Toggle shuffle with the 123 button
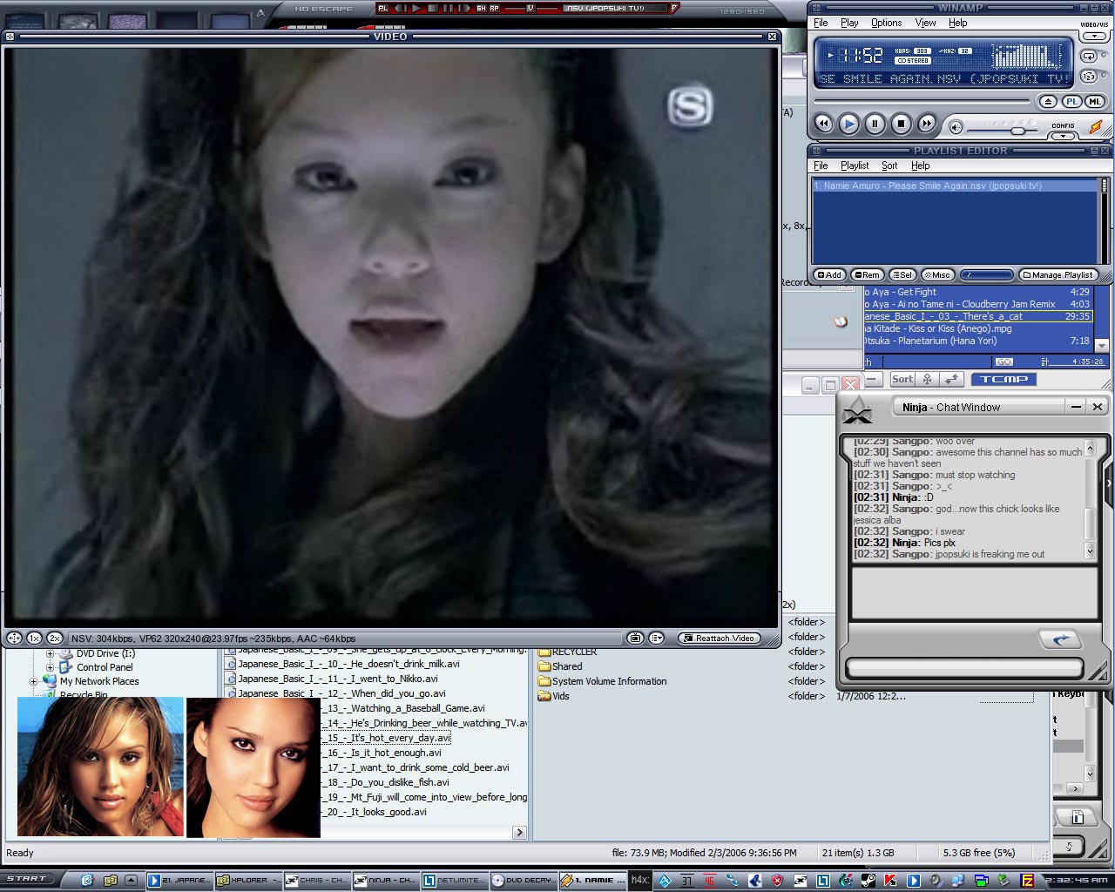1115x892 pixels. tap(1089, 77)
